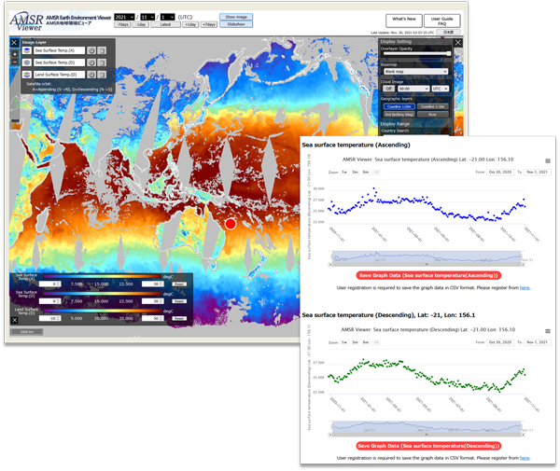Image resolution: width=560 pixels, height=471 pixels.
Task: Open settings icon for Sea Surface Temp.(A)
Action: pyautogui.click(x=91, y=50)
